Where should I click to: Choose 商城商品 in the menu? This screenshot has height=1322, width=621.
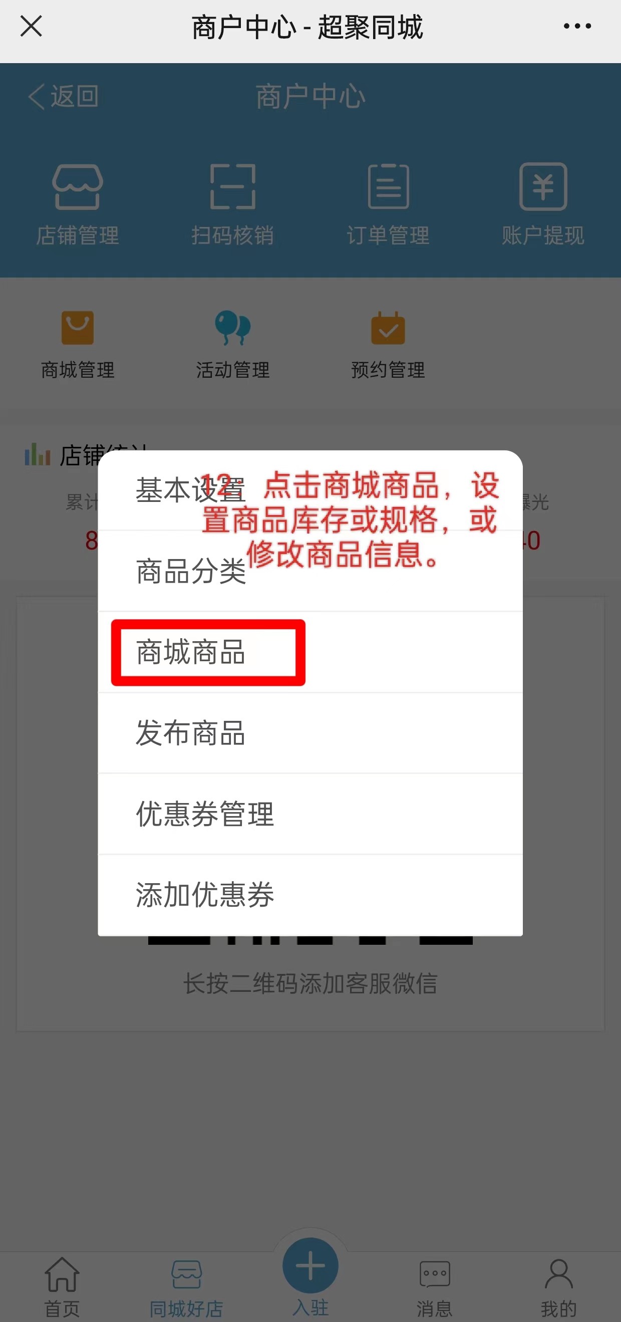310,652
